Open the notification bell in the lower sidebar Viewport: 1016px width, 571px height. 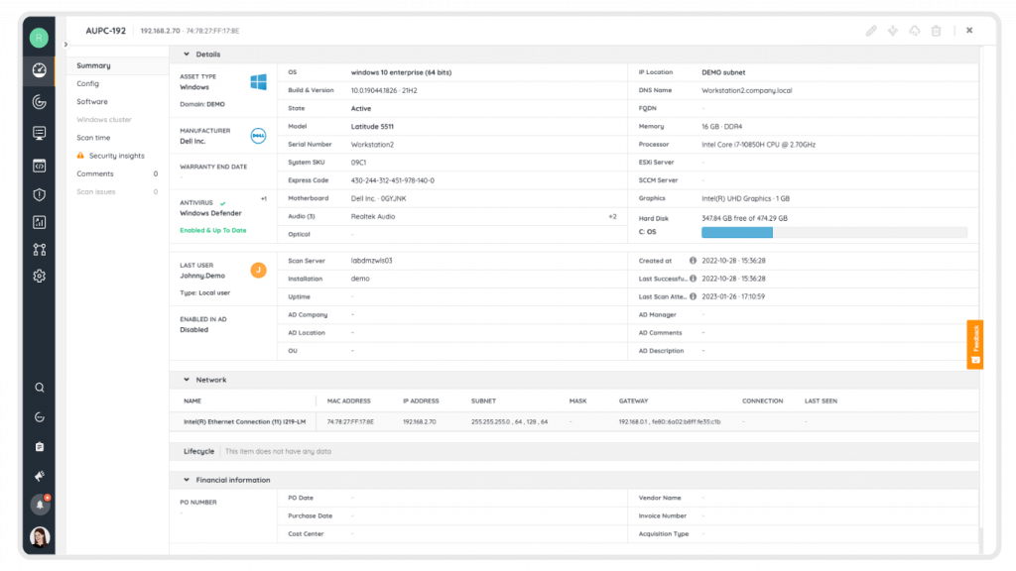click(39, 505)
